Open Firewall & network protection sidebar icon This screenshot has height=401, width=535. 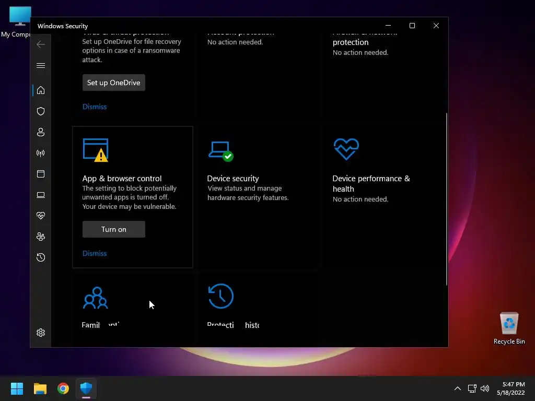point(41,153)
